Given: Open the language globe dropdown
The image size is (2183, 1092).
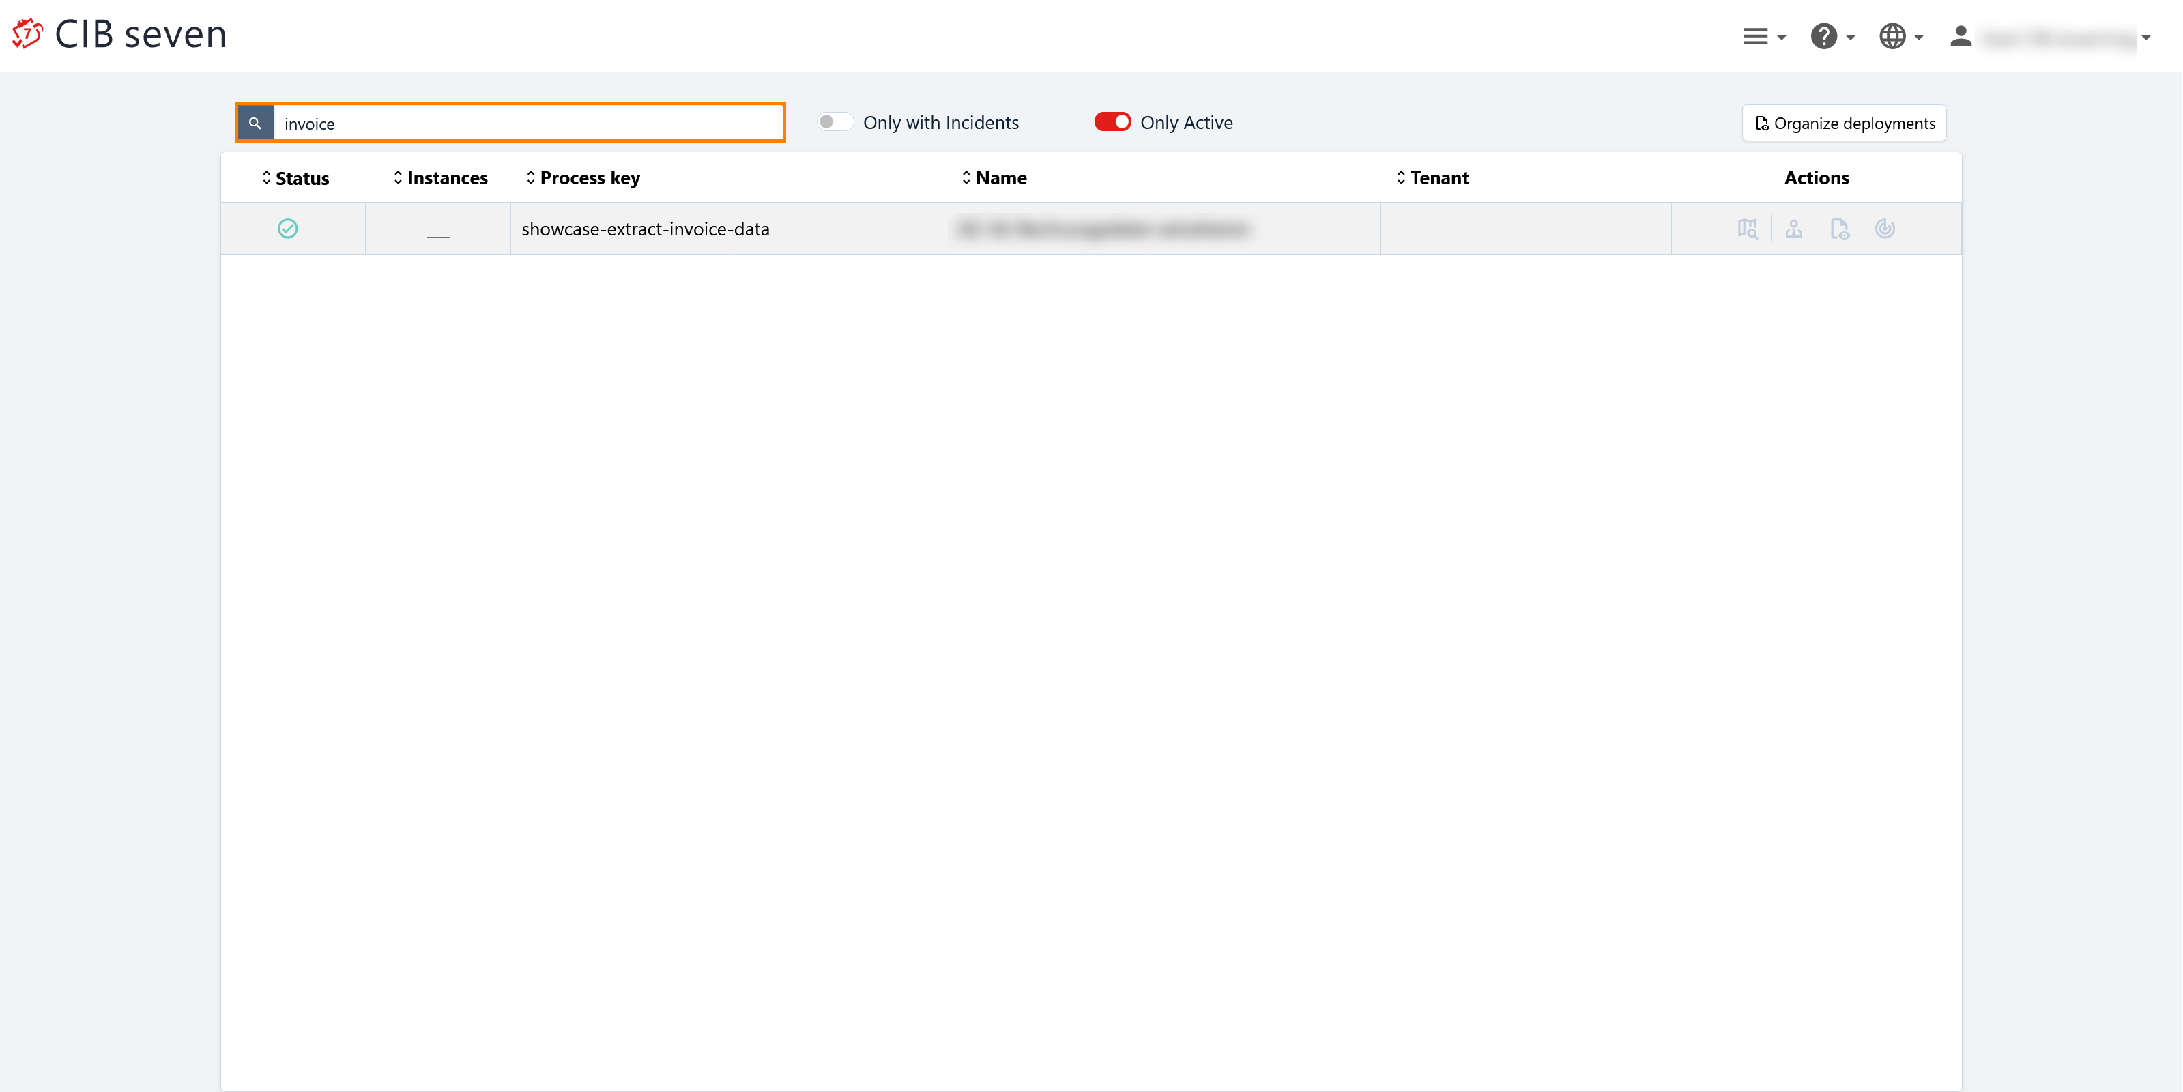Looking at the screenshot, I should 1900,36.
